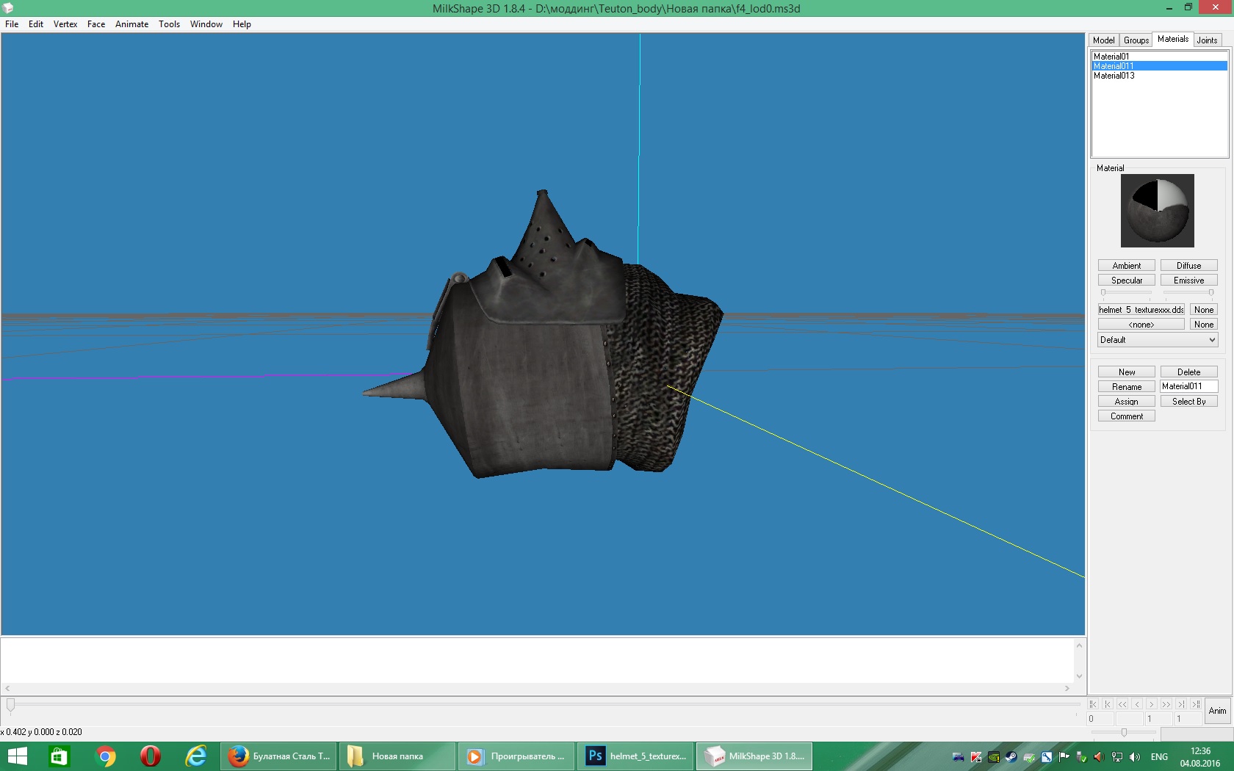The height and width of the screenshot is (771, 1234).
Task: Set Emissive color button
Action: pyautogui.click(x=1189, y=280)
